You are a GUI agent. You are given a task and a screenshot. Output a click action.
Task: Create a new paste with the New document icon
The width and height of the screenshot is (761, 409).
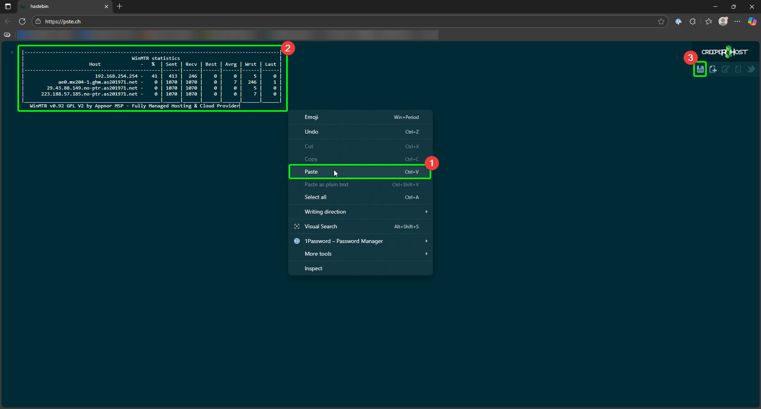click(713, 69)
